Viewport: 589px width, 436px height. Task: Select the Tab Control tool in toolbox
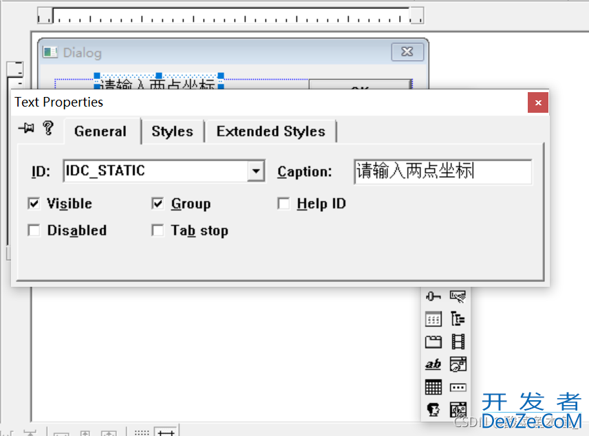click(x=433, y=342)
